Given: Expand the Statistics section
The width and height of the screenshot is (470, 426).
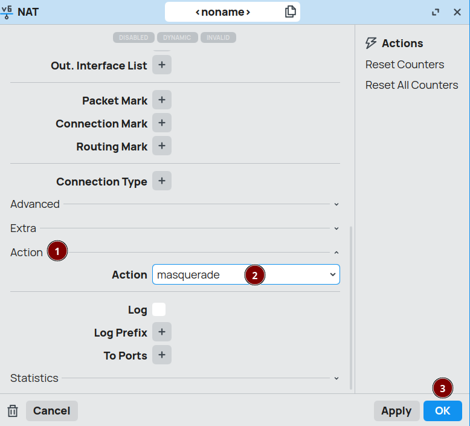Looking at the screenshot, I should 336,378.
